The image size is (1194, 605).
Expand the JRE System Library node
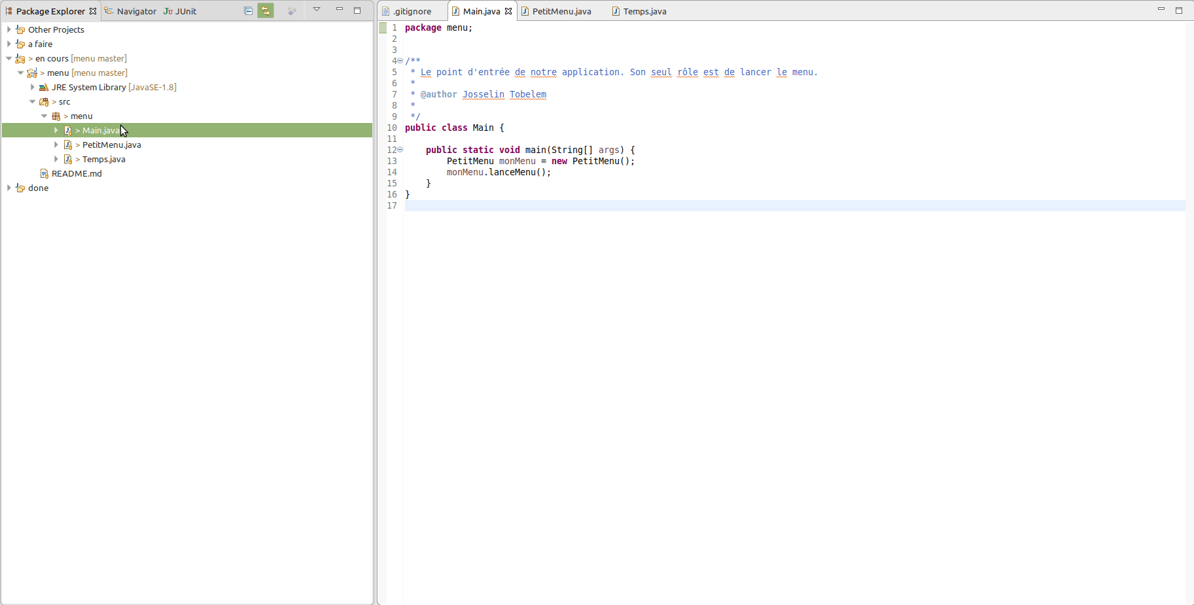pyautogui.click(x=32, y=87)
